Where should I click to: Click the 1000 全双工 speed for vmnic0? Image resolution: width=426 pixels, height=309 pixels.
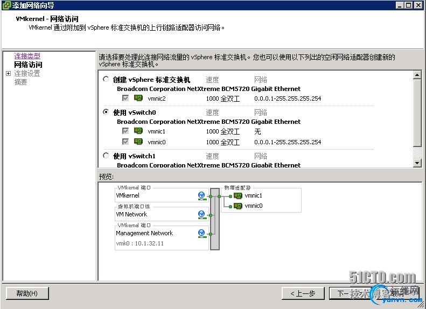(223, 142)
